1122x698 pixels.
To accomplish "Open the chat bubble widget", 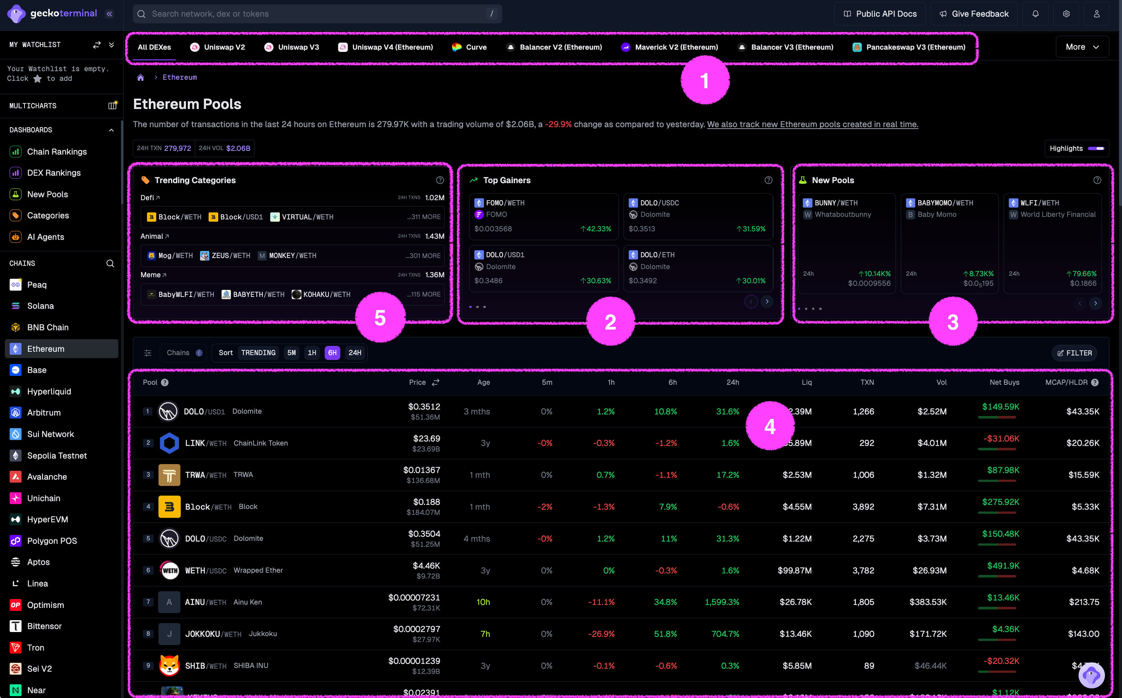I will tap(1092, 675).
